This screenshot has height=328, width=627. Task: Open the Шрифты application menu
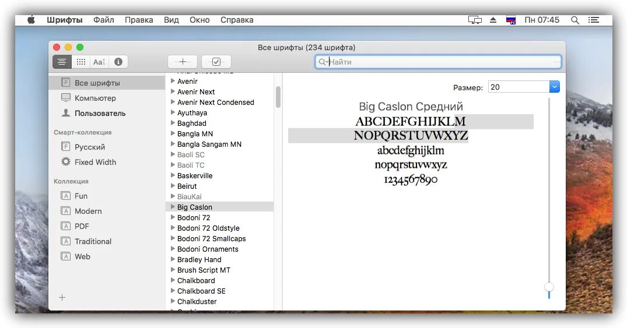click(x=64, y=20)
